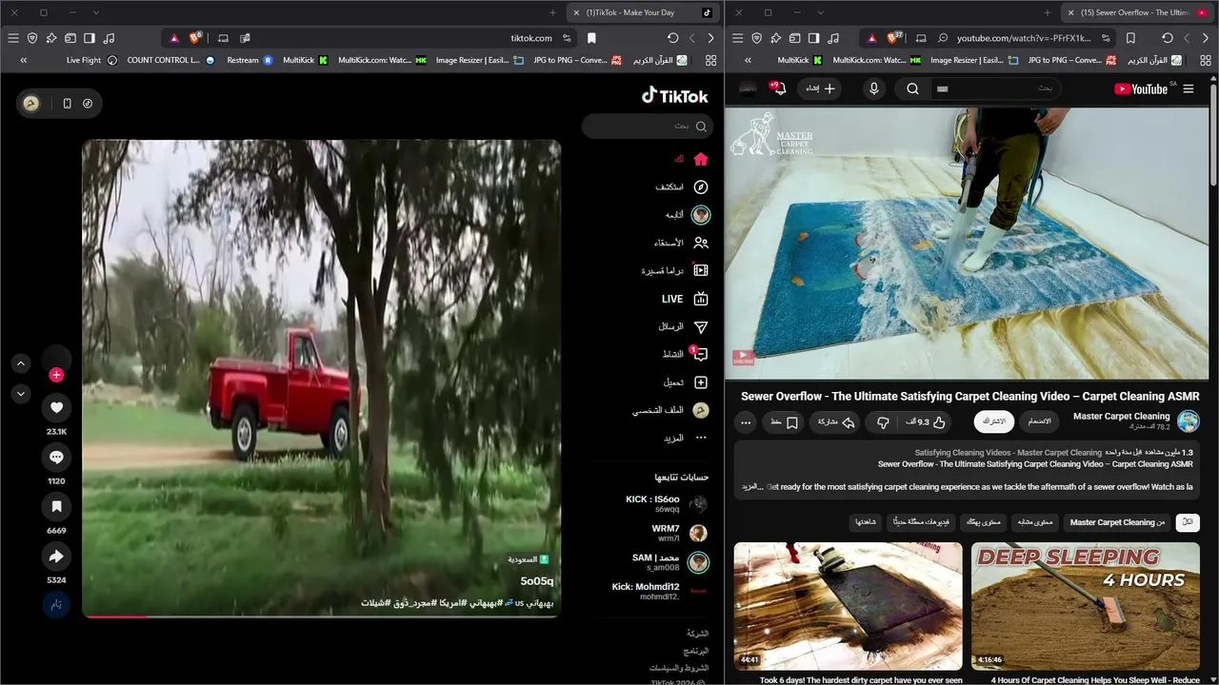
Task: Click the phone icon in TikTok top-left pill
Action: tap(67, 104)
